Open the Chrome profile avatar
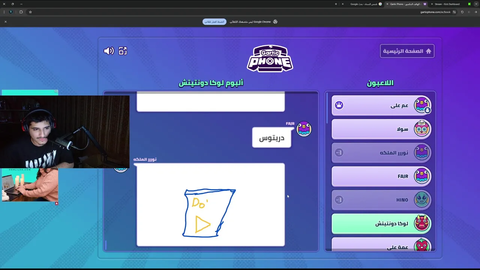Viewport: 480px width, 270px height. (x=10, y=12)
